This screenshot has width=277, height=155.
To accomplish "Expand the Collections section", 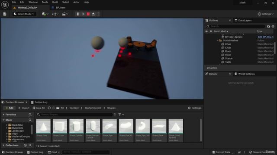I will pyautogui.click(x=3, y=146).
